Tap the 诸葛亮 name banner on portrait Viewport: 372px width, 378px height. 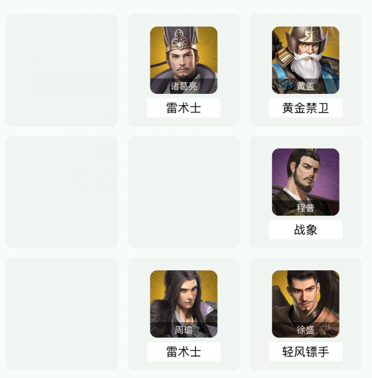pyautogui.click(x=184, y=86)
